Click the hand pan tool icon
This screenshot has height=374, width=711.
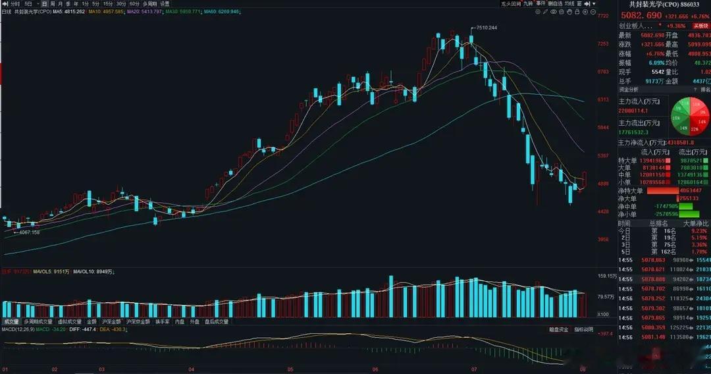(569, 12)
